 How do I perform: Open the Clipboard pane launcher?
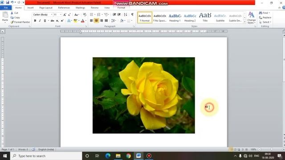(30, 27)
